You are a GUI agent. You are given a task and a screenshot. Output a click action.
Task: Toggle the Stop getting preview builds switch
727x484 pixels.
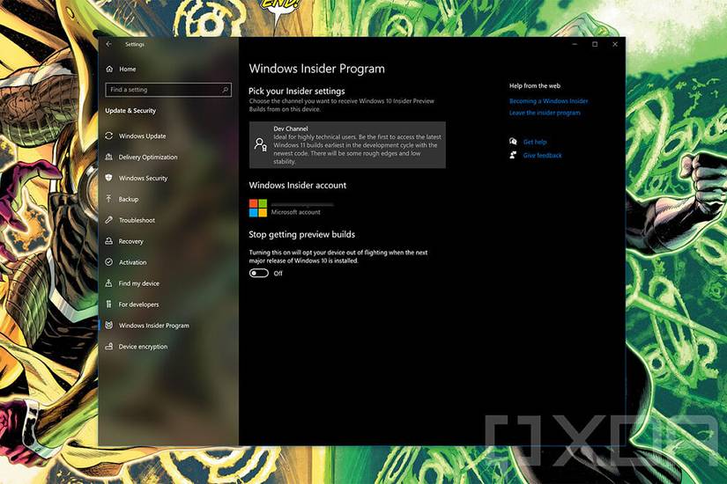(259, 274)
